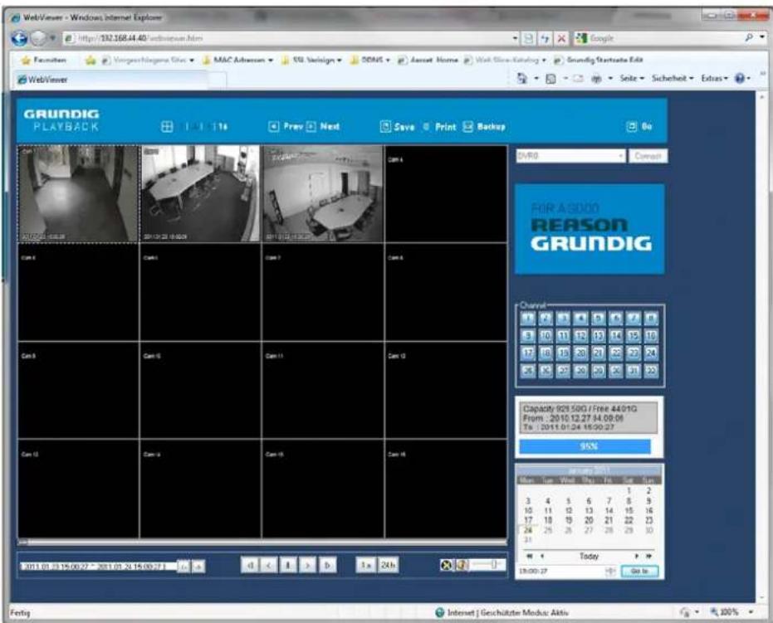Open the Sicherheit menu
This screenshot has height=623, width=773.
click(673, 78)
